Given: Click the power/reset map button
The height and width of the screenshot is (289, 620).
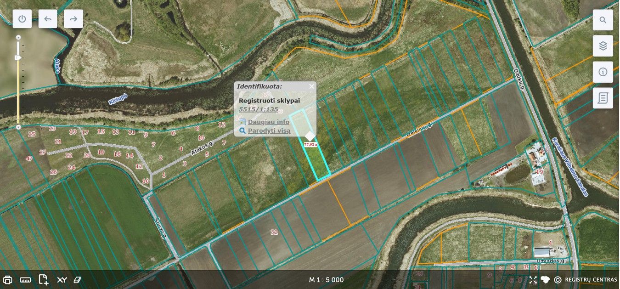Looking at the screenshot, I should coord(23,19).
